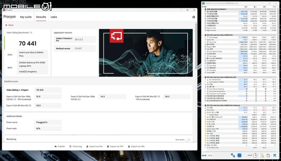281x161 pixels.
Task: Switch to the My suite tab
Action: click(x=26, y=17)
